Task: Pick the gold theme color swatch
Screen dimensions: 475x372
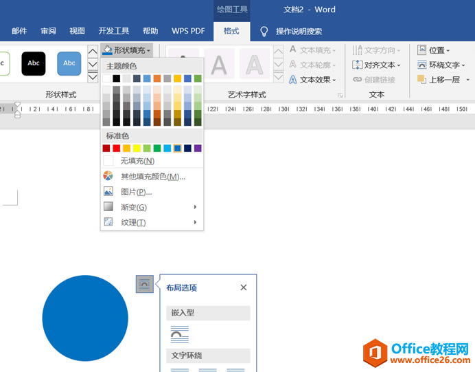Action: click(x=177, y=78)
